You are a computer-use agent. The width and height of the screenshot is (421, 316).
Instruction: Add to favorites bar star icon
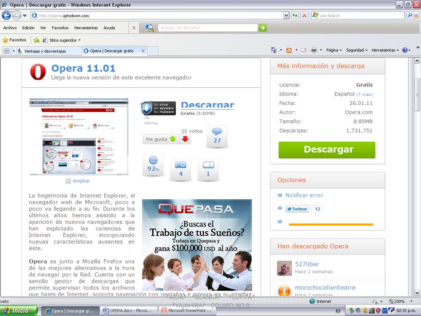pos(36,40)
